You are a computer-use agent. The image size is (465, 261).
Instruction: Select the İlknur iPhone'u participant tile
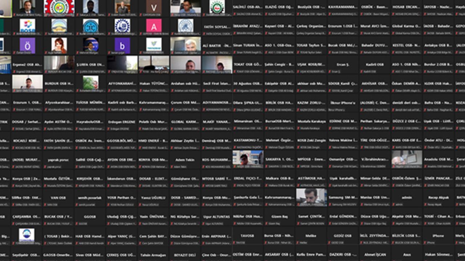(343, 103)
